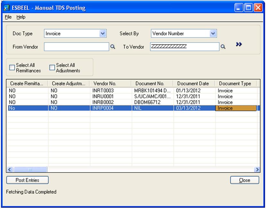Click document date 03/13/2012 cell
The height and width of the screenshot is (209, 266).
(194, 108)
